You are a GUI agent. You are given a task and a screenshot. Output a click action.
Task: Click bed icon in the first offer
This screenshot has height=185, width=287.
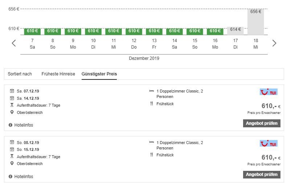coord(151,91)
